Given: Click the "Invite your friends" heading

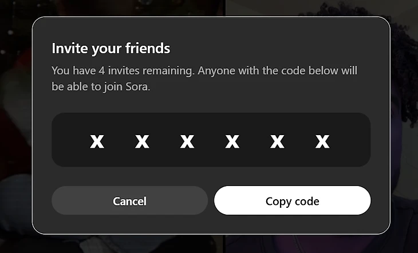Looking at the screenshot, I should point(111,48).
